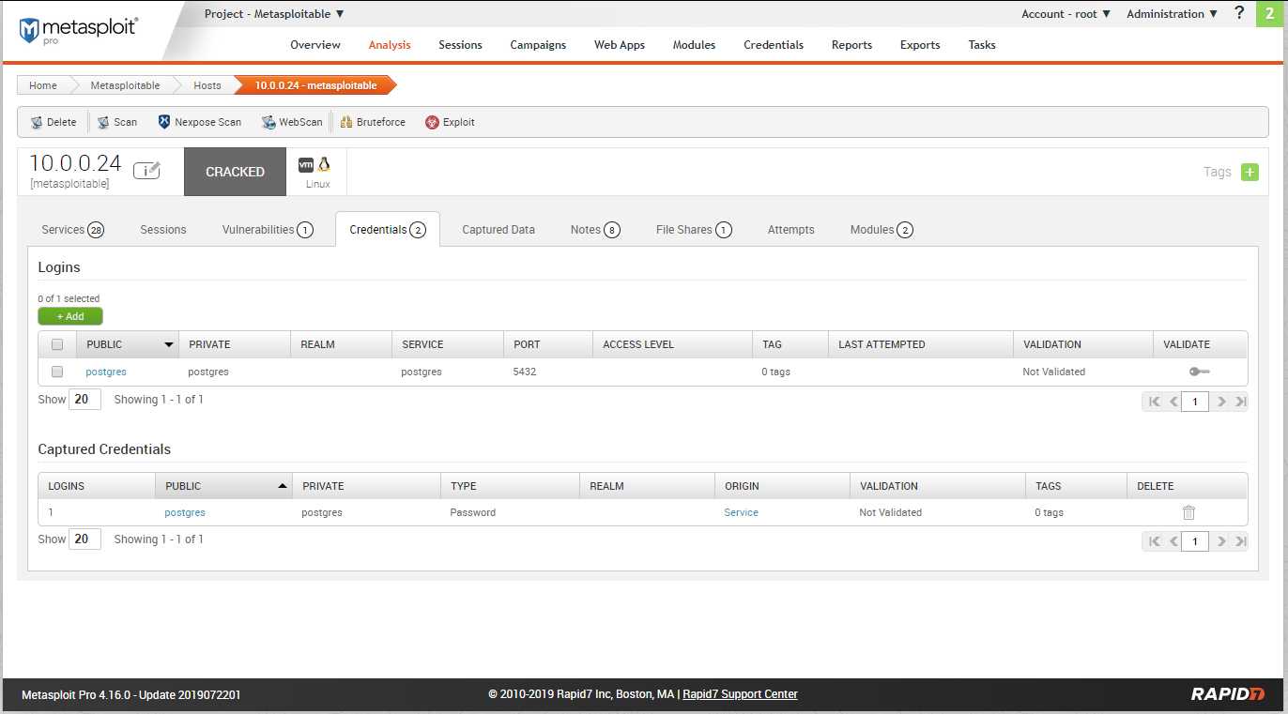Validate postgres login with the key icon
The height and width of the screenshot is (714, 1288).
click(1200, 372)
